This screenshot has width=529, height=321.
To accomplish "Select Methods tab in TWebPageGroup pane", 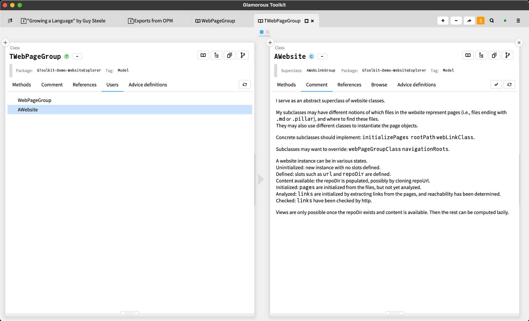I will tap(22, 85).
